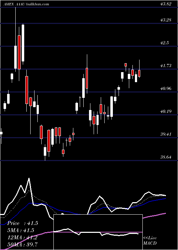Click the 43.28 price axis label
This screenshot has width=178, height=250.
tap(166, 20)
